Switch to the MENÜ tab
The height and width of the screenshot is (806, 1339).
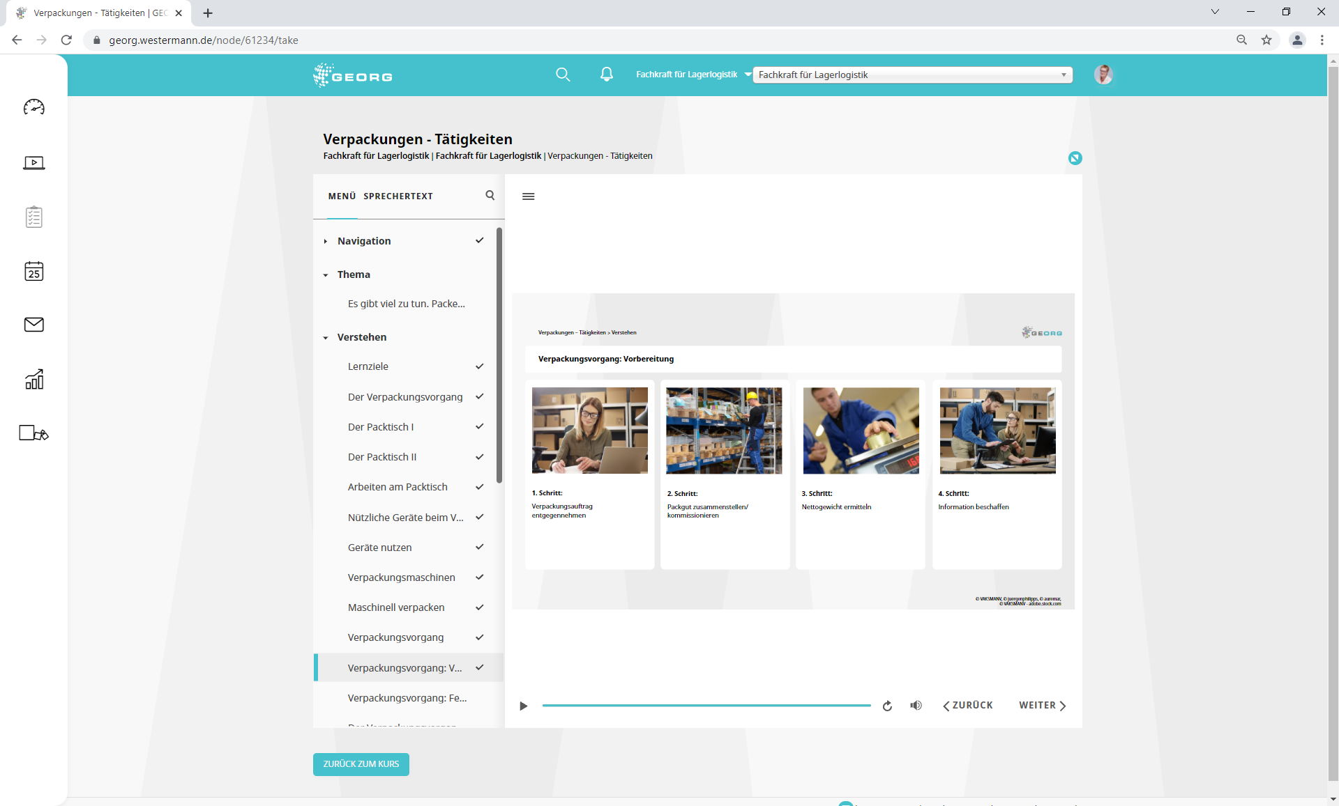click(x=342, y=196)
